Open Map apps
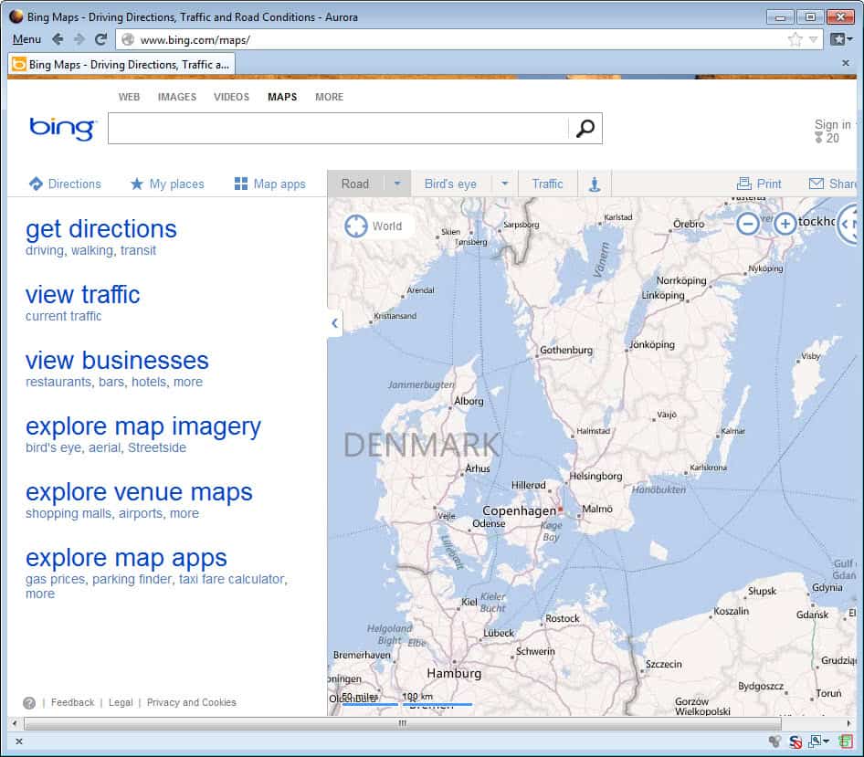This screenshot has height=757, width=864. pos(270,184)
